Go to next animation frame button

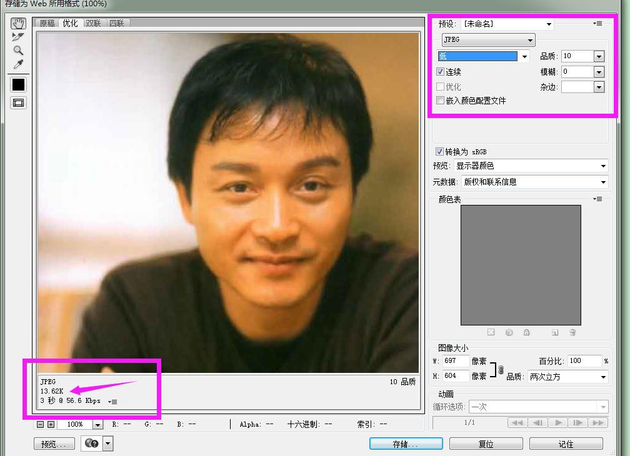pos(577,423)
